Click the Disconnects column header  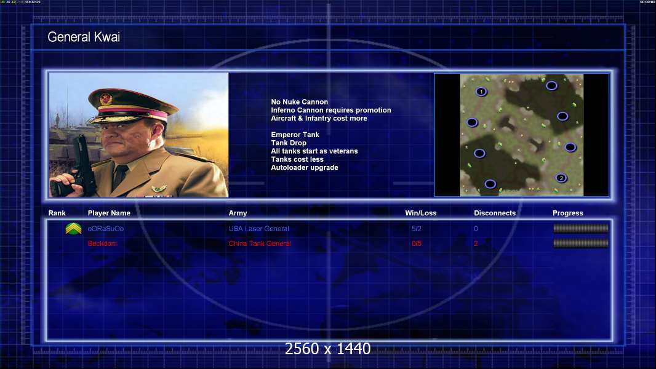(x=495, y=213)
